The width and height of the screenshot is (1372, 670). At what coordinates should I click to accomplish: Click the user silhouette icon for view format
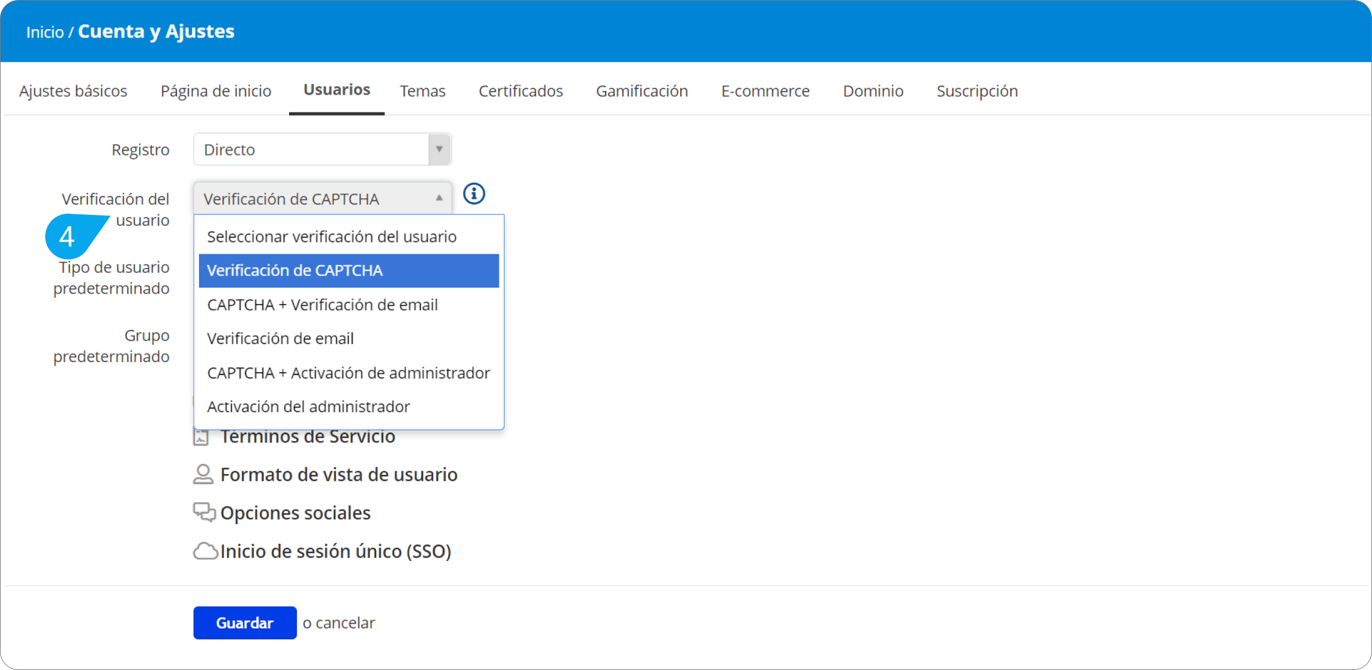click(203, 475)
